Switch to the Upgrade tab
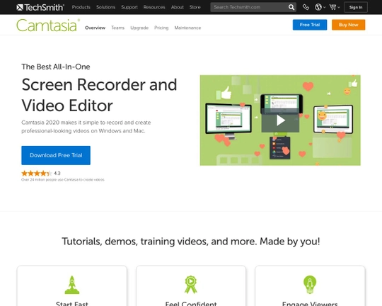The height and width of the screenshot is (306, 382). click(x=139, y=28)
